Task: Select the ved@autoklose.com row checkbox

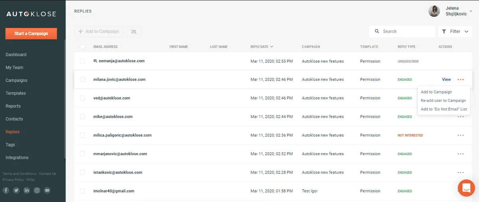Action: pos(83,98)
